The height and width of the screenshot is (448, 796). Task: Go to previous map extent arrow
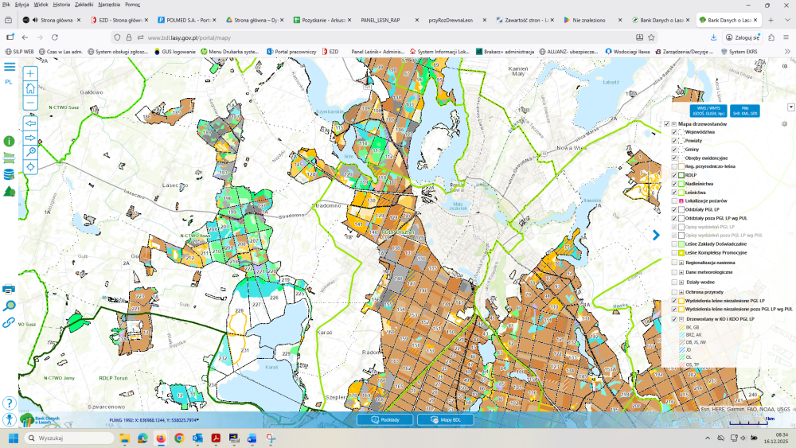click(x=31, y=123)
